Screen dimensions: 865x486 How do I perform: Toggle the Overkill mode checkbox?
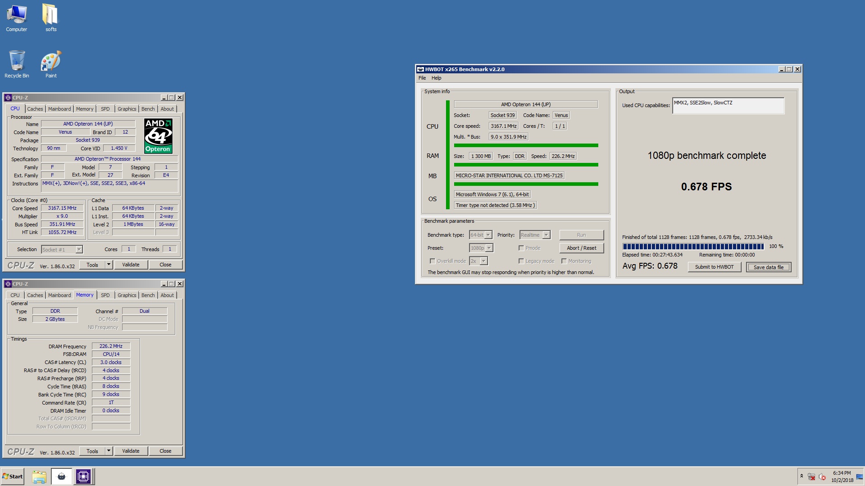432,261
